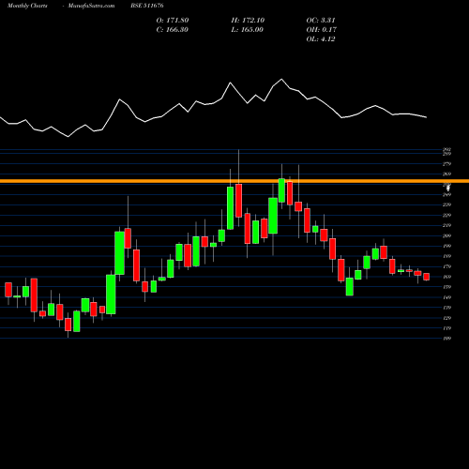
Task: Click the 'OH: 0.17' reading
Action: coord(321,30)
